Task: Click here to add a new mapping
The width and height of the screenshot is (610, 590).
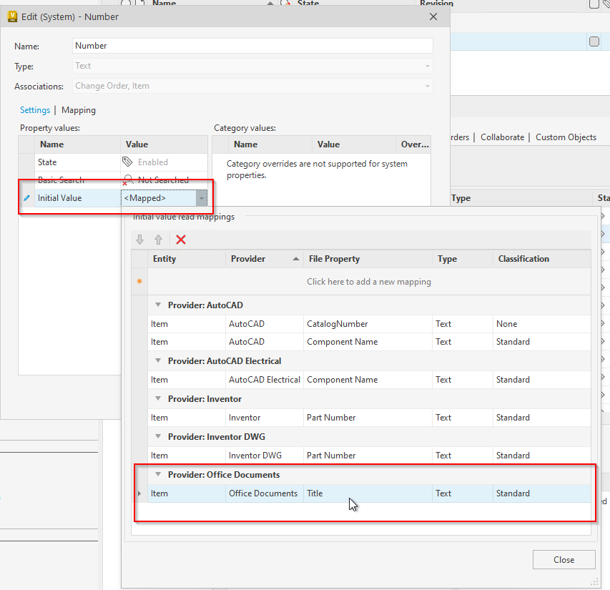Action: (369, 281)
